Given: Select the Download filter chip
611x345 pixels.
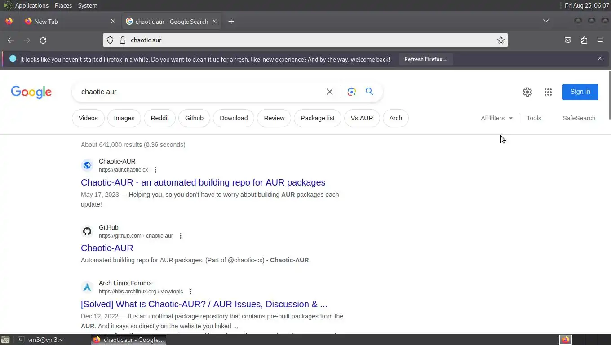Looking at the screenshot, I should tap(234, 118).
